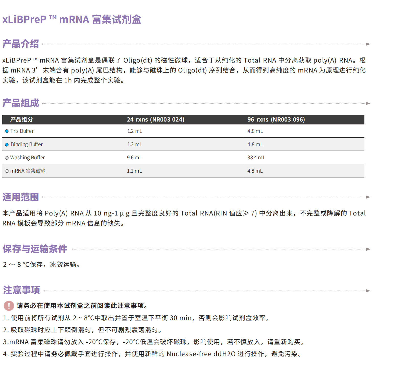Click note 1 about 室温下平衡 30 min
The width and height of the screenshot is (403, 372).
[136, 318]
